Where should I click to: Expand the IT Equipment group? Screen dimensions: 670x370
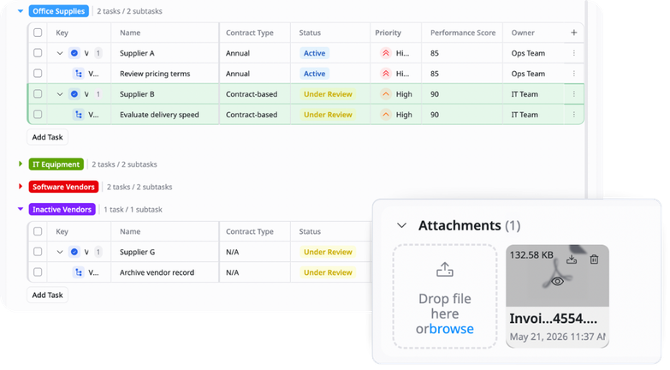point(20,164)
